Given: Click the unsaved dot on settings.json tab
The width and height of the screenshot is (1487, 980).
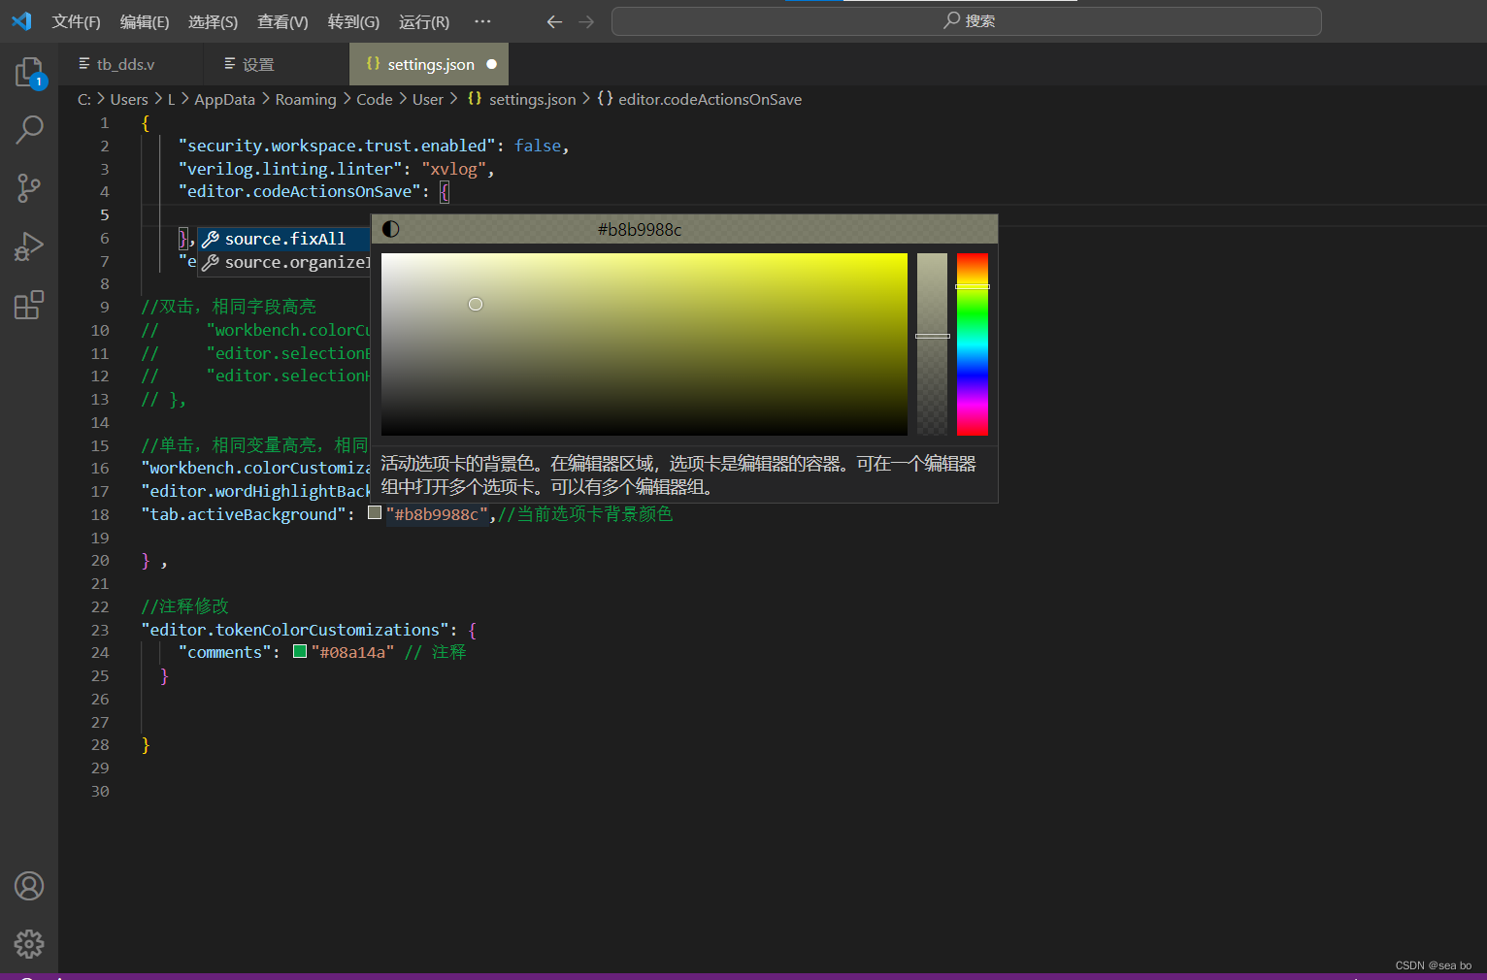Looking at the screenshot, I should tap(491, 64).
